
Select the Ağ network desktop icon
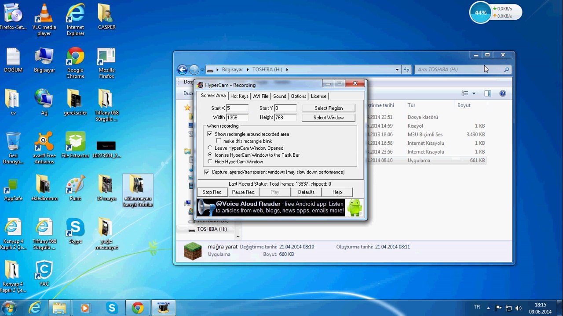point(44,102)
